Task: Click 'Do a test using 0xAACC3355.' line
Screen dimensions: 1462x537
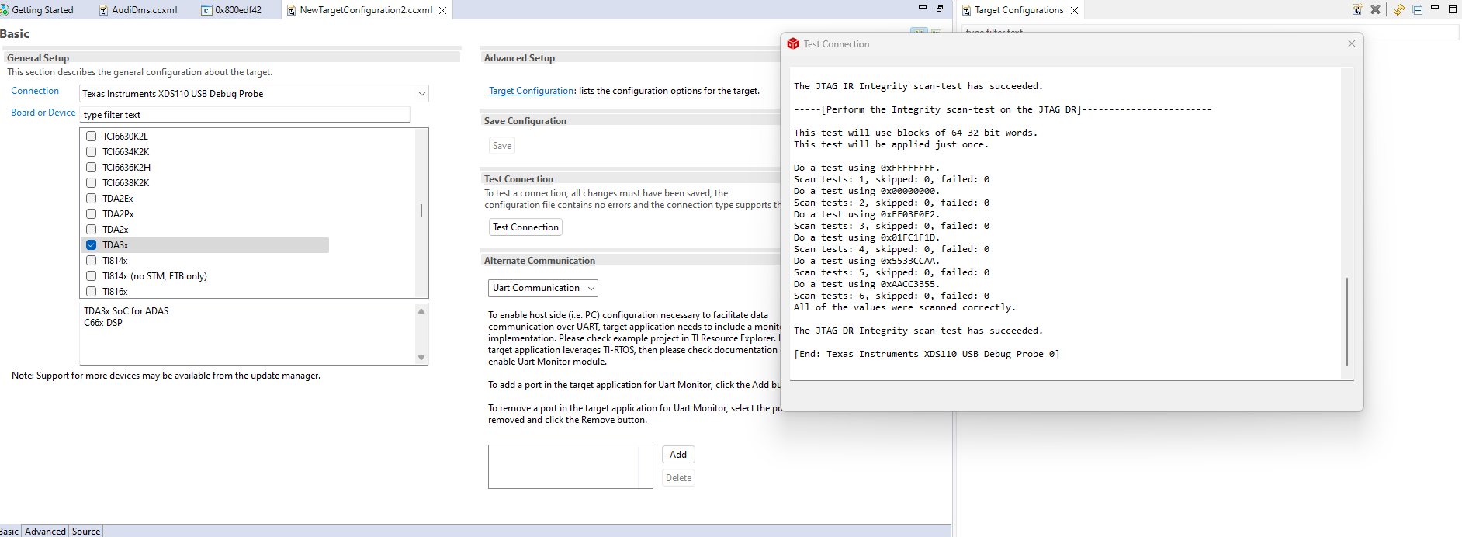Action: pos(866,284)
